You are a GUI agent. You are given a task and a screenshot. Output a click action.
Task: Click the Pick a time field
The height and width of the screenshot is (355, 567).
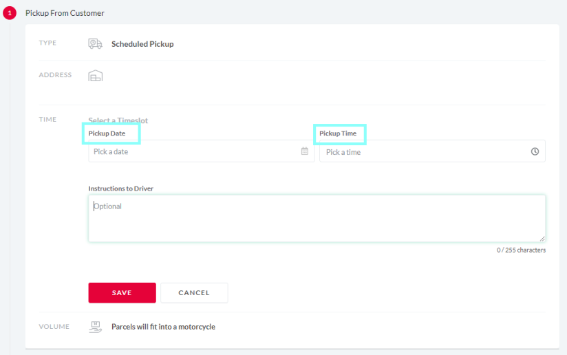(433, 151)
